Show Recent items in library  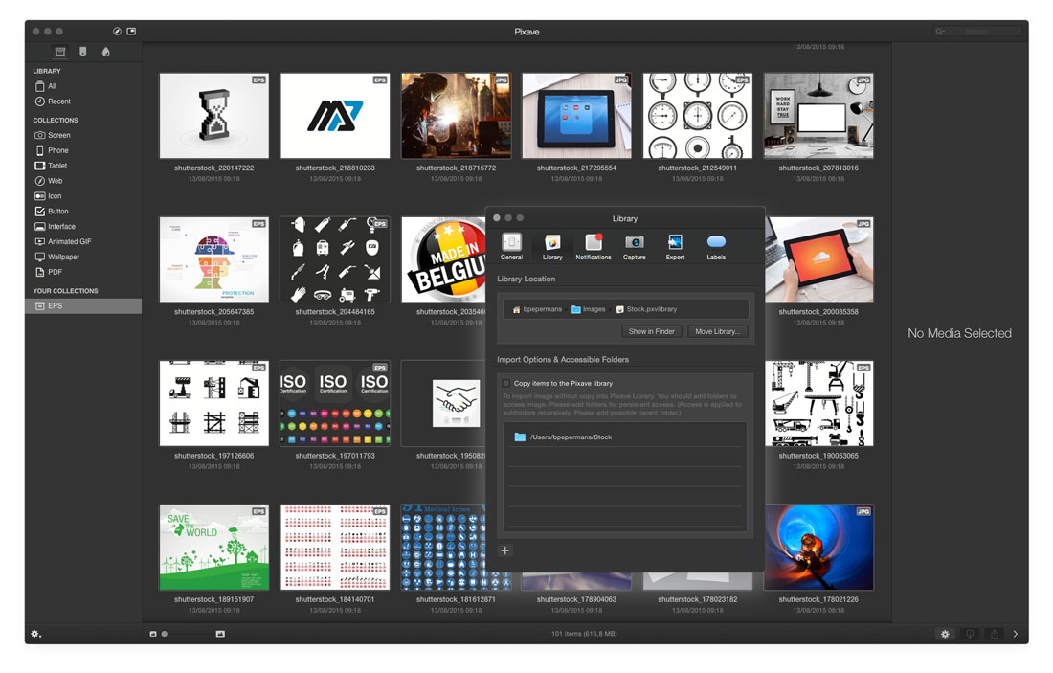point(83,101)
